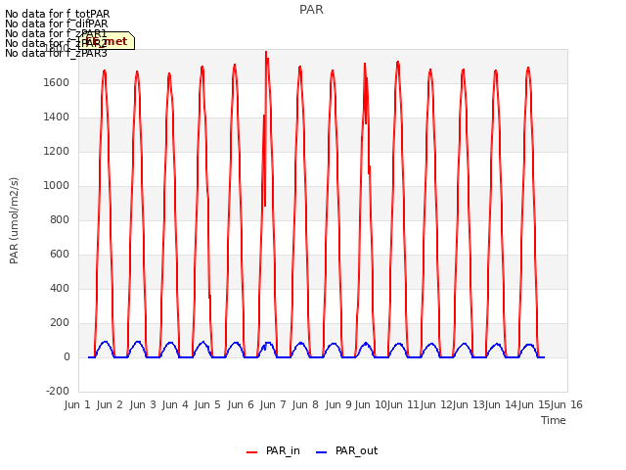Click the 'No data for f_totPAR' message

[58, 14]
